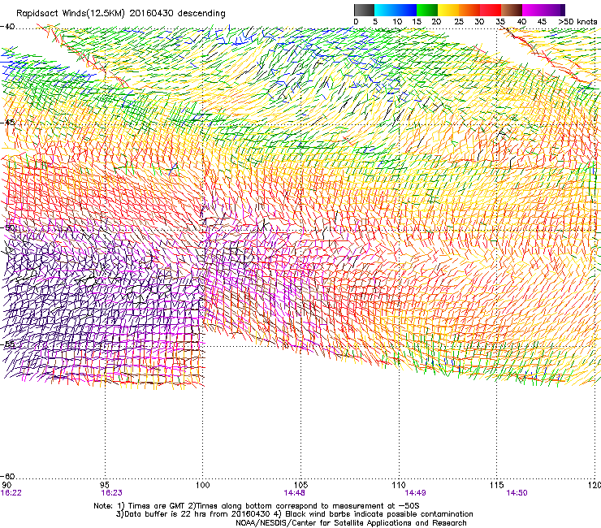601x528 pixels.
Task: Click the latitude axis label '-60'
Action: pos(7,476)
